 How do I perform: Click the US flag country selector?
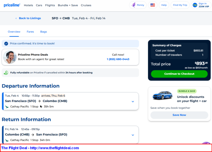point(153,5)
